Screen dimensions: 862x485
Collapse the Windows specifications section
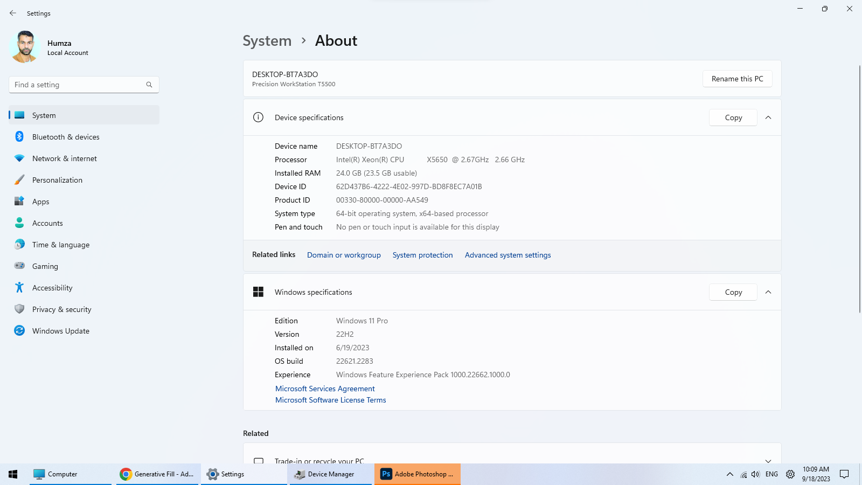[x=768, y=292]
